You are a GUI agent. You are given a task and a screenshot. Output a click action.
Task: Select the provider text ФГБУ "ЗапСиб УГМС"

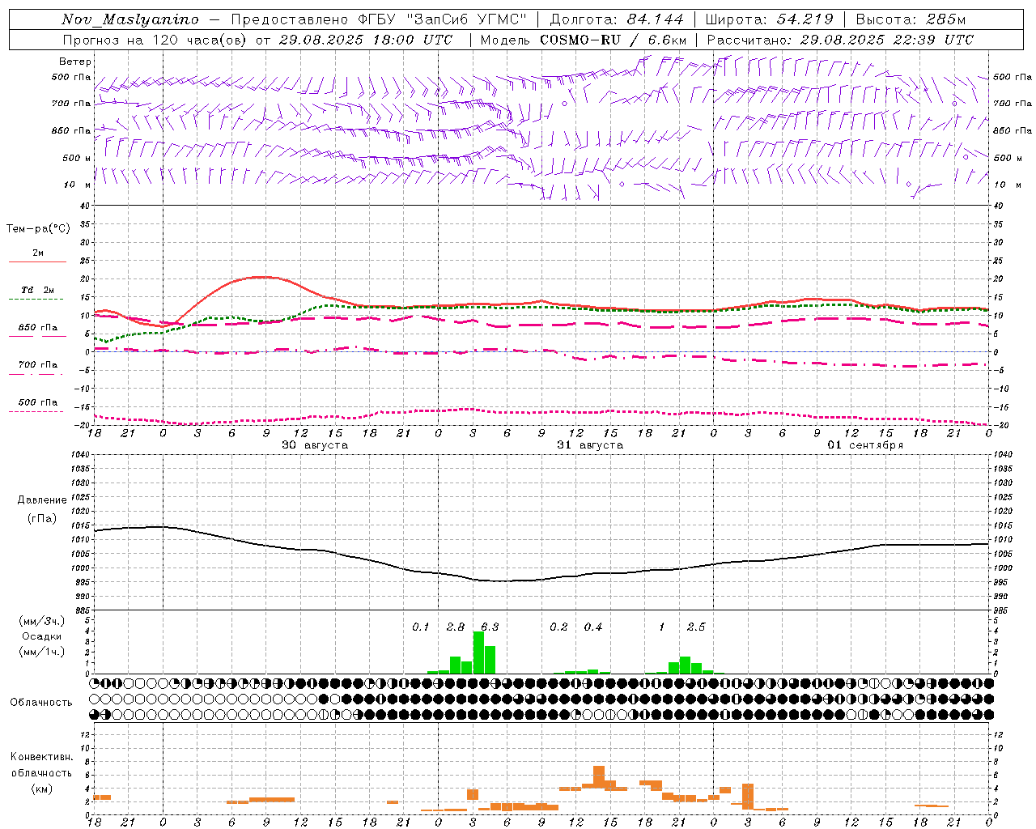[441, 19]
